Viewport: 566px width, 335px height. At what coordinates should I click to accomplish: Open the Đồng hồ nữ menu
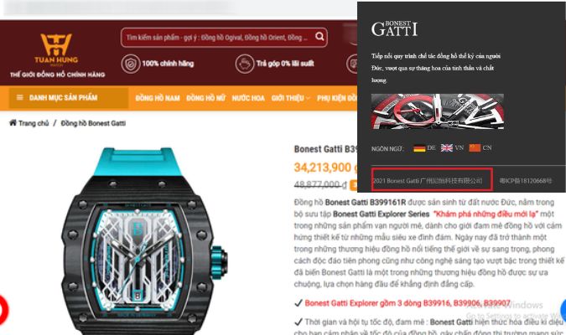pos(205,98)
